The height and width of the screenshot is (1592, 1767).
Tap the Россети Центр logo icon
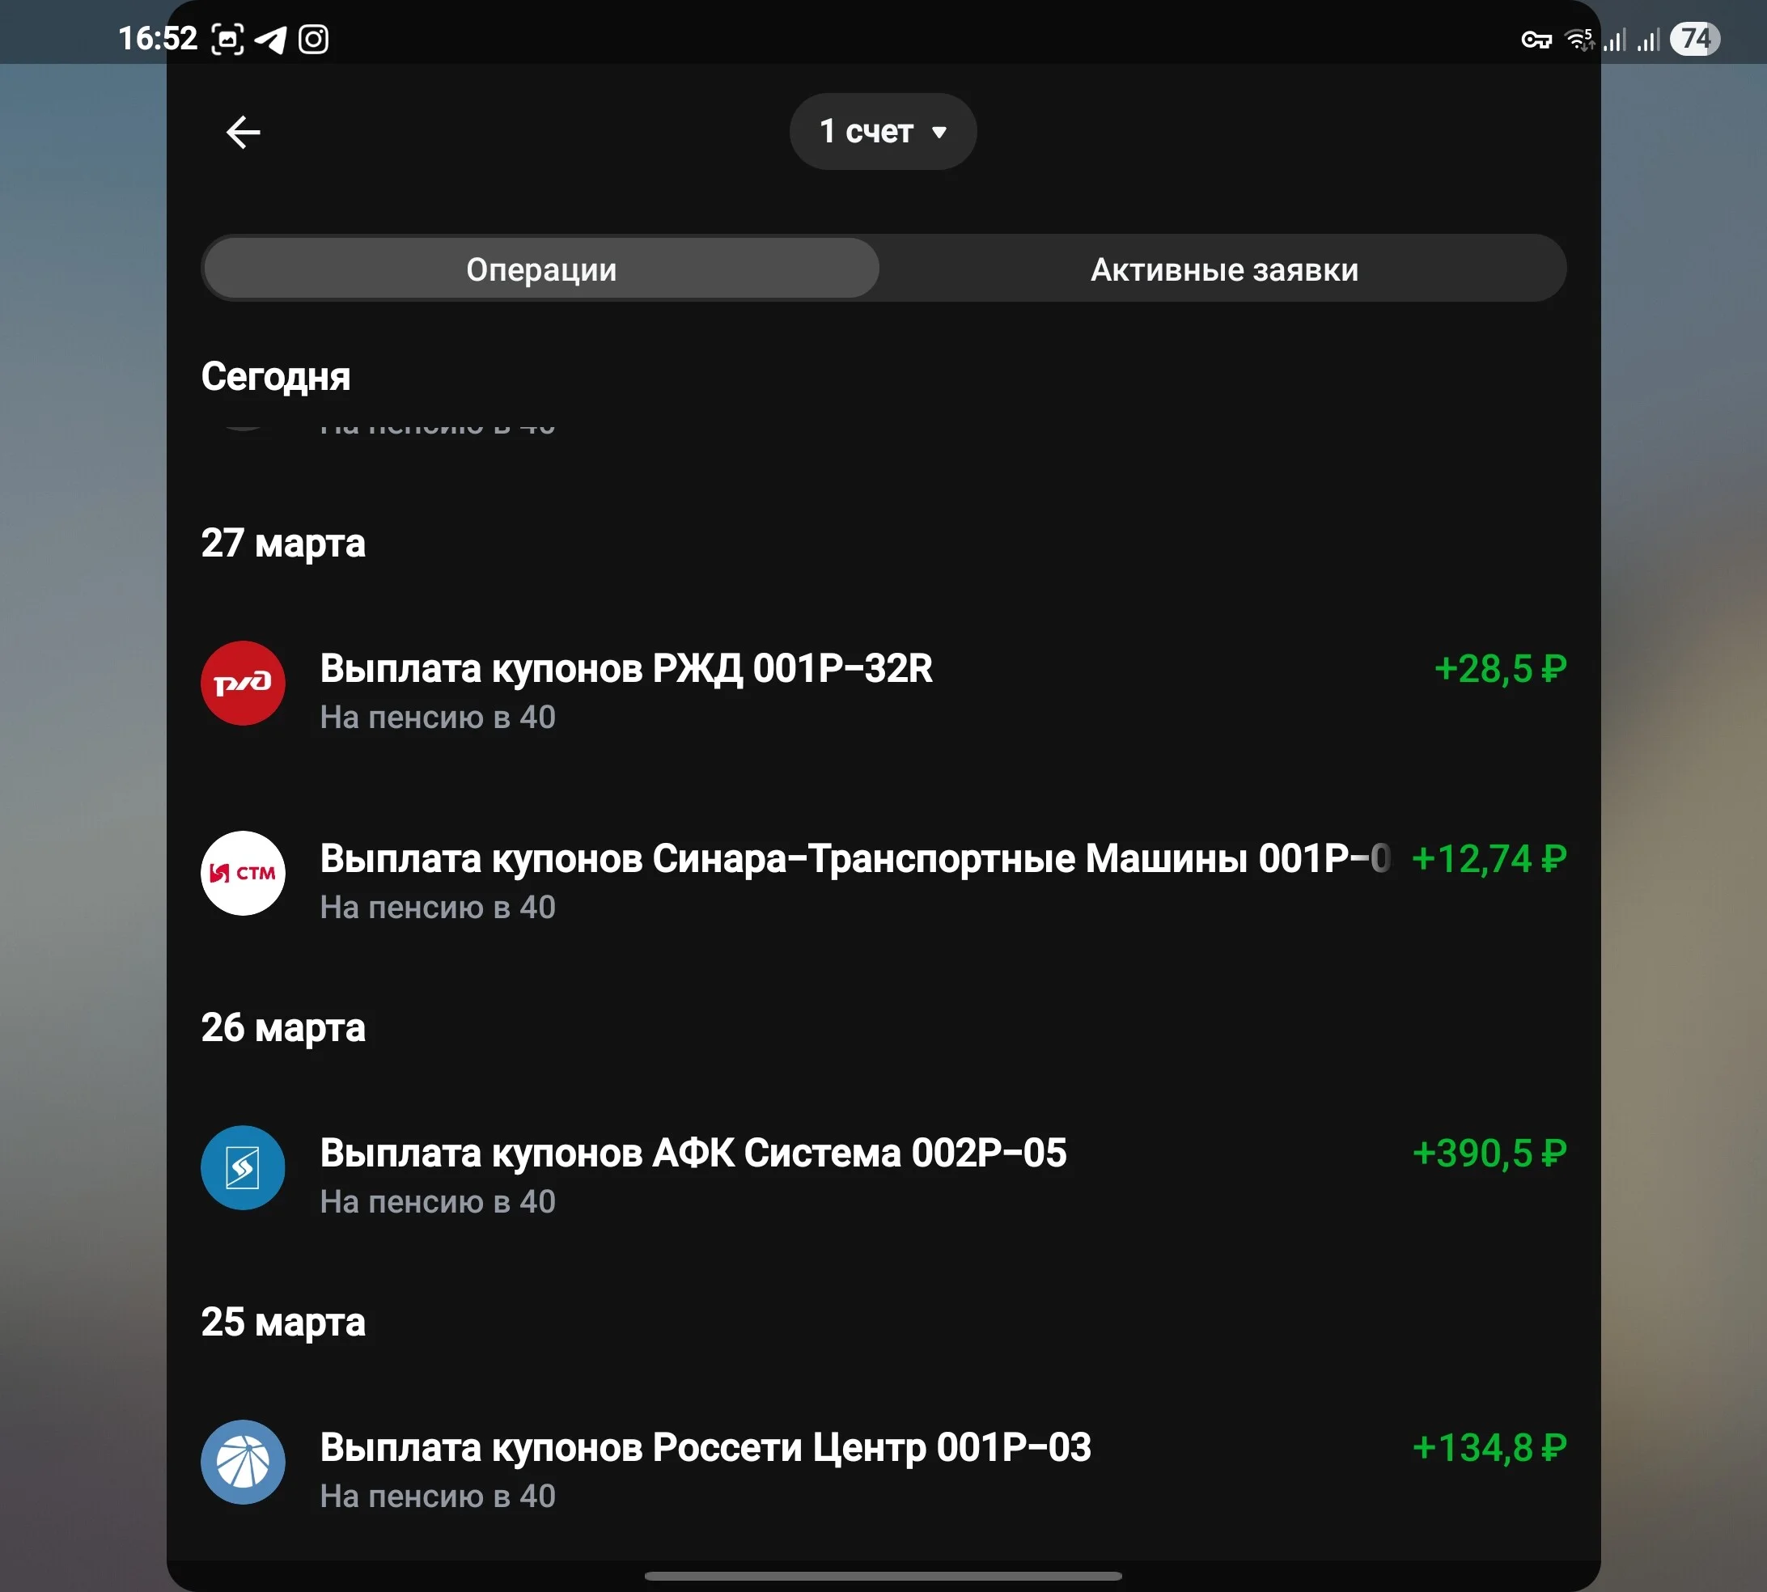tap(244, 1462)
